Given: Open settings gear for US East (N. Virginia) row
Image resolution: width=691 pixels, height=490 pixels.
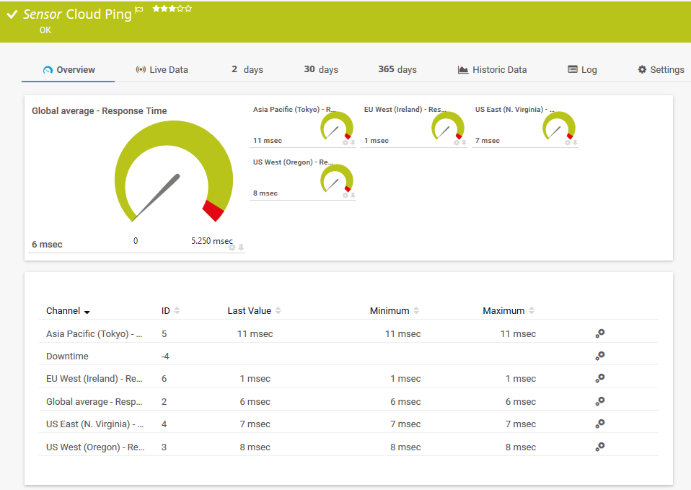Looking at the screenshot, I should pyautogui.click(x=599, y=424).
